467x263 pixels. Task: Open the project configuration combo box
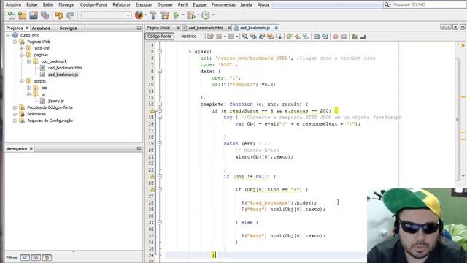[x=106, y=15]
